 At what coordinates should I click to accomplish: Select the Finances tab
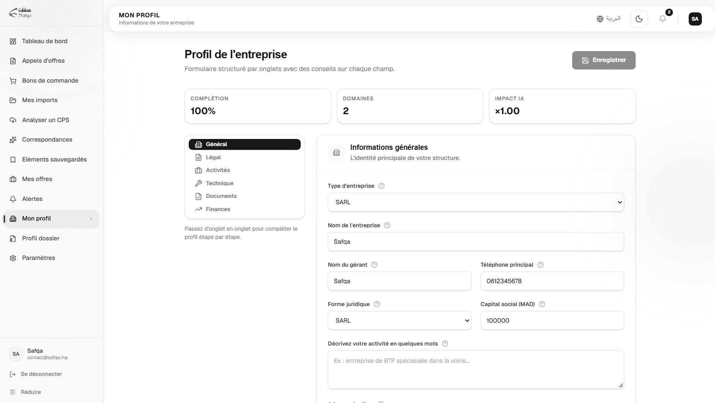pos(244,209)
